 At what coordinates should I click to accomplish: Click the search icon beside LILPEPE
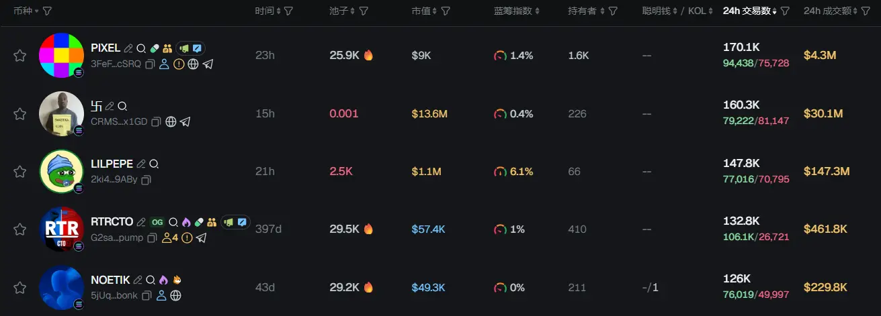coord(154,164)
